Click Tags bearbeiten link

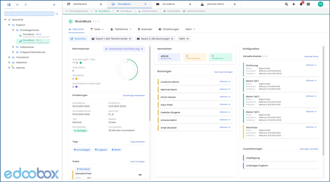coord(138,142)
